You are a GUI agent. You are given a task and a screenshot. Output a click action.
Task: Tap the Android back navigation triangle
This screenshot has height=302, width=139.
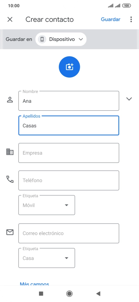[98, 293]
